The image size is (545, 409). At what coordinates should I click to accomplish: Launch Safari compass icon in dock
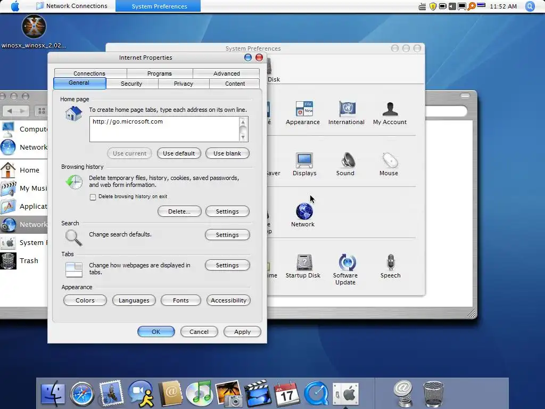82,394
